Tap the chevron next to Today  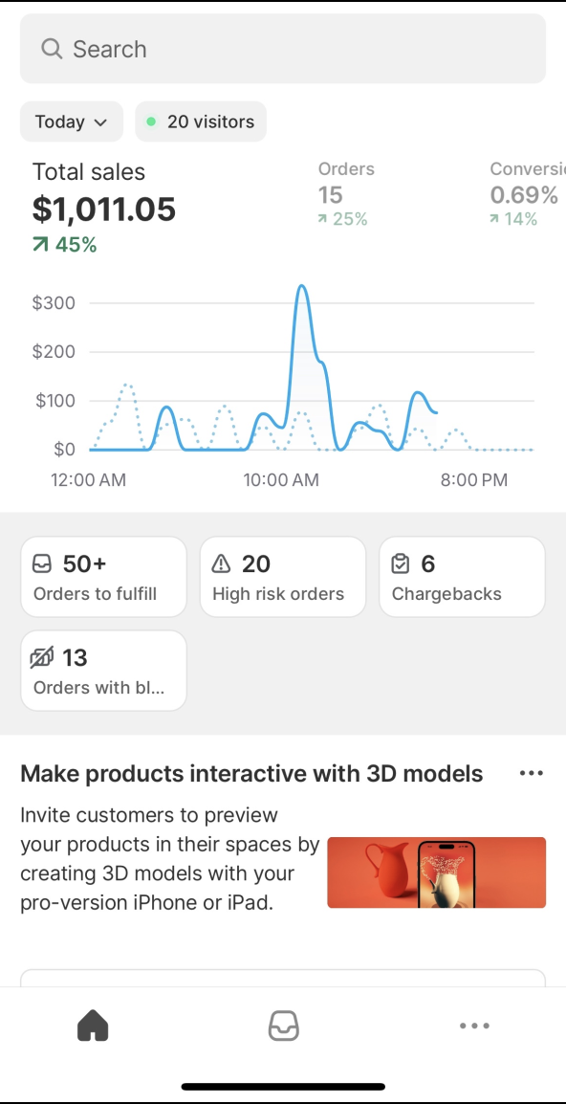click(100, 122)
